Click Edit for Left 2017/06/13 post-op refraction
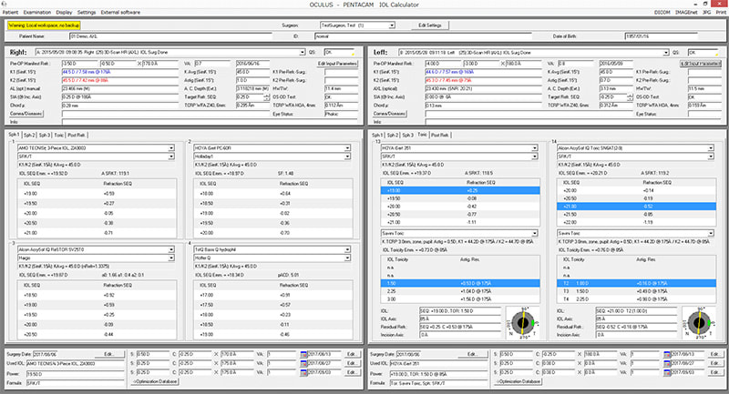This screenshot has height=394, width=729. tap(714, 354)
